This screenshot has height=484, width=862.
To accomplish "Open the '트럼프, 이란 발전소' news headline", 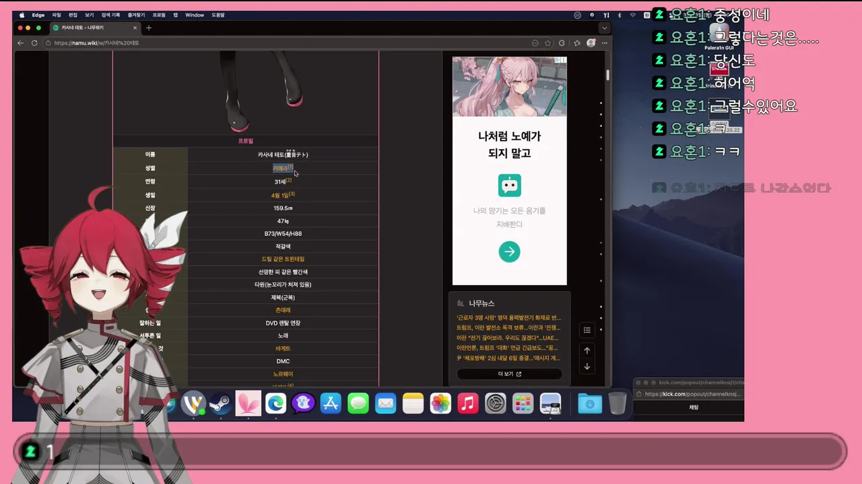I will pyautogui.click(x=508, y=327).
